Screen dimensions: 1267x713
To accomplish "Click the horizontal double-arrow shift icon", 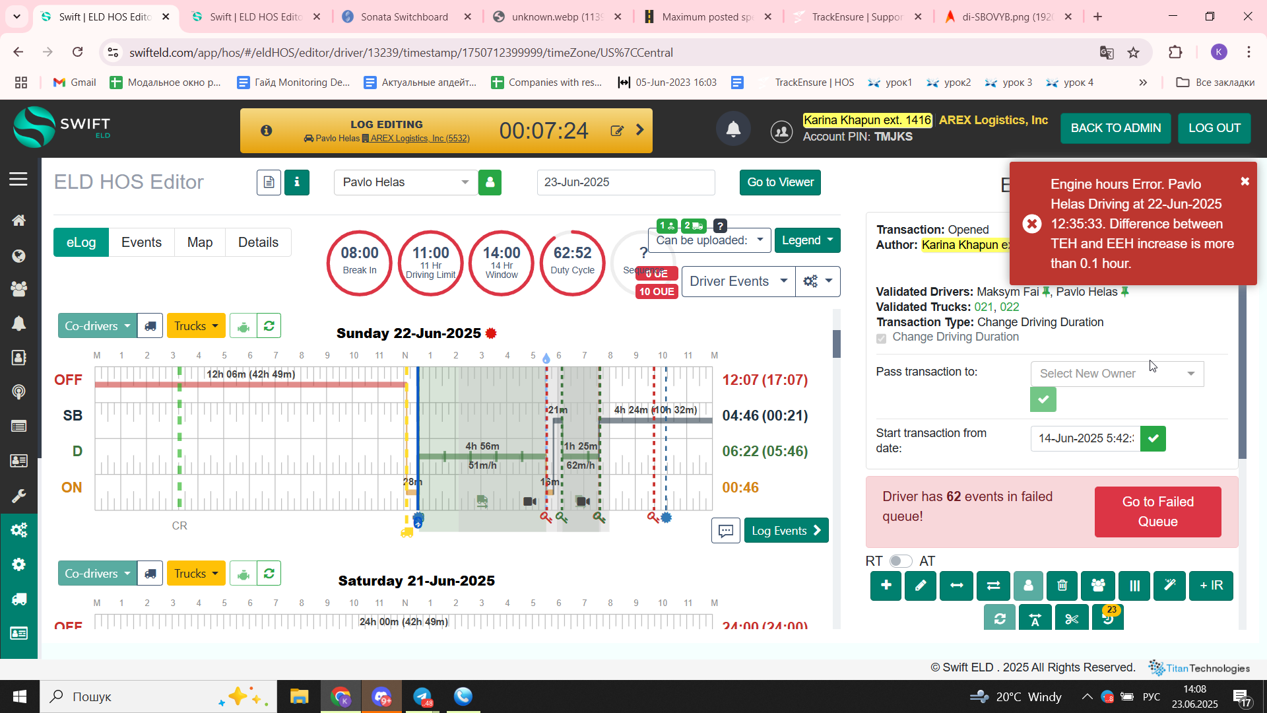I will tap(956, 586).
